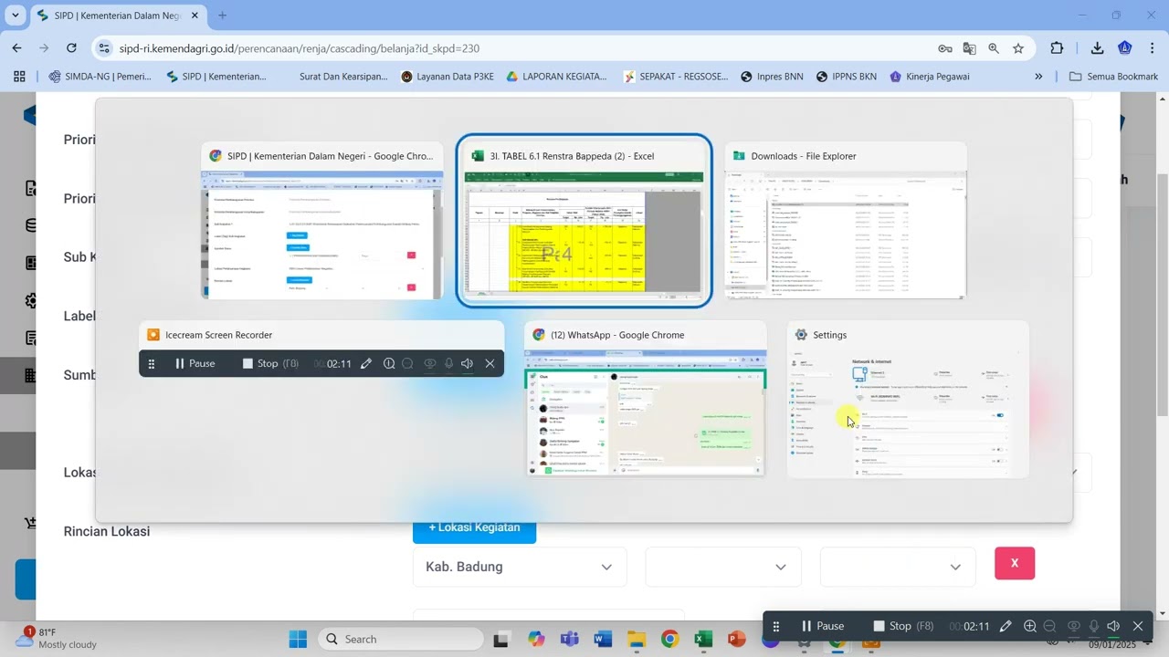Viewport: 1169px width, 657px height.
Task: Open Chrome extensions puzzle icon
Action: point(1057,48)
